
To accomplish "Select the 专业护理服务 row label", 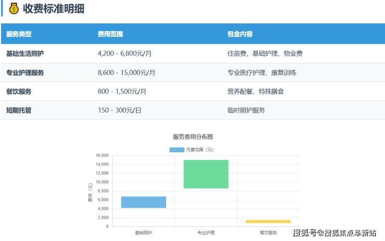I will coord(25,73).
